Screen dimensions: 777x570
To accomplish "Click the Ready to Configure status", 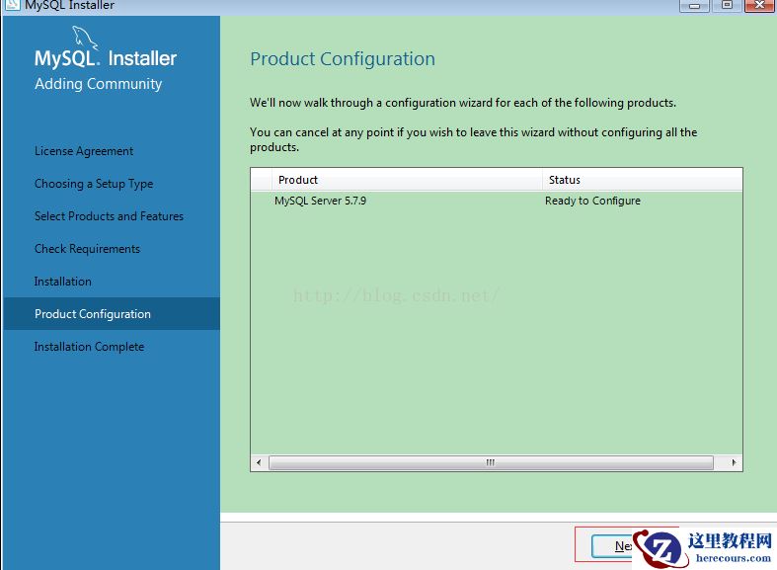I will [592, 201].
